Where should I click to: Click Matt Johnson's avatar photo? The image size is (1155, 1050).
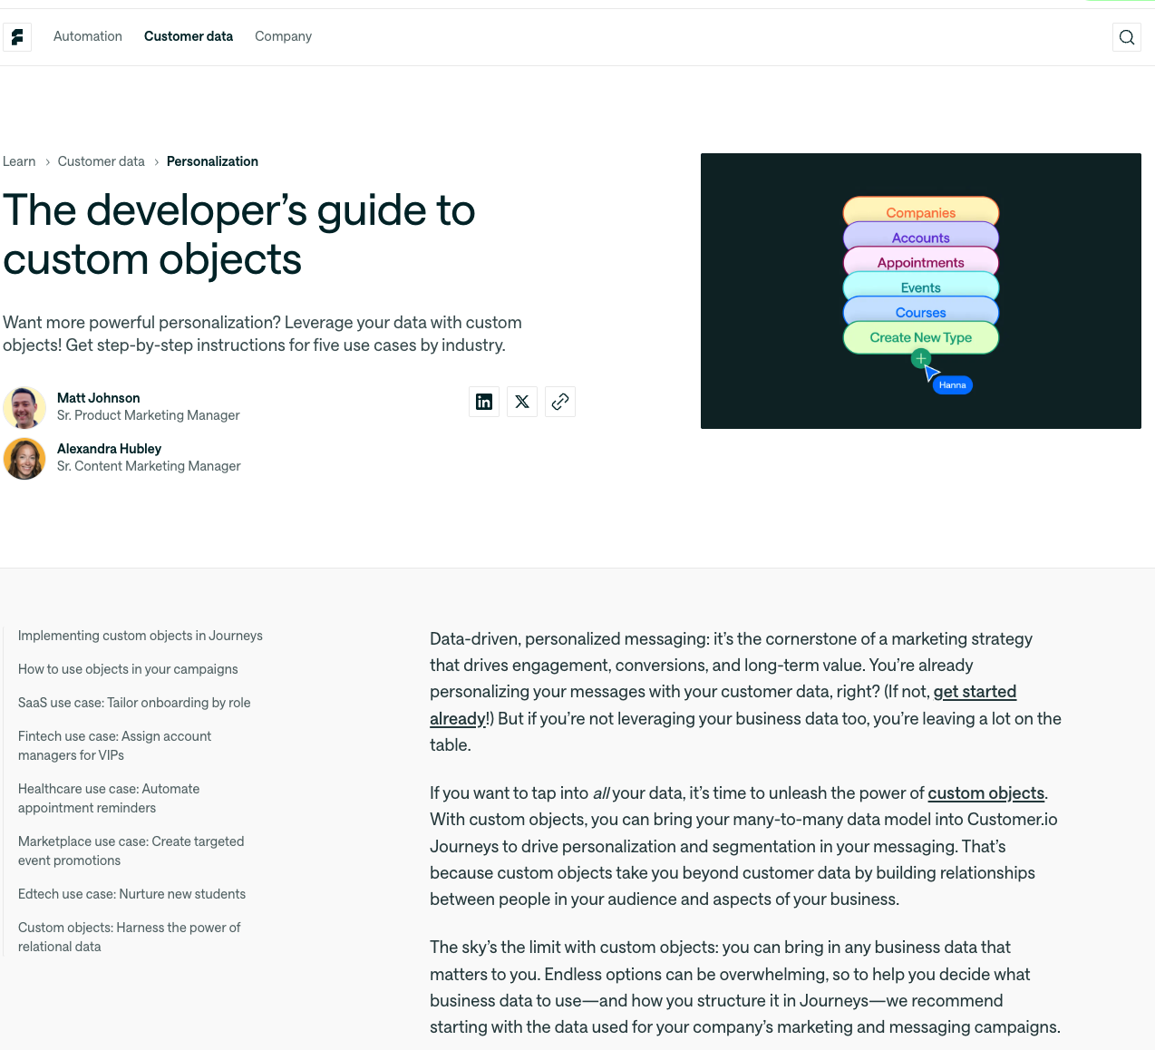point(24,408)
